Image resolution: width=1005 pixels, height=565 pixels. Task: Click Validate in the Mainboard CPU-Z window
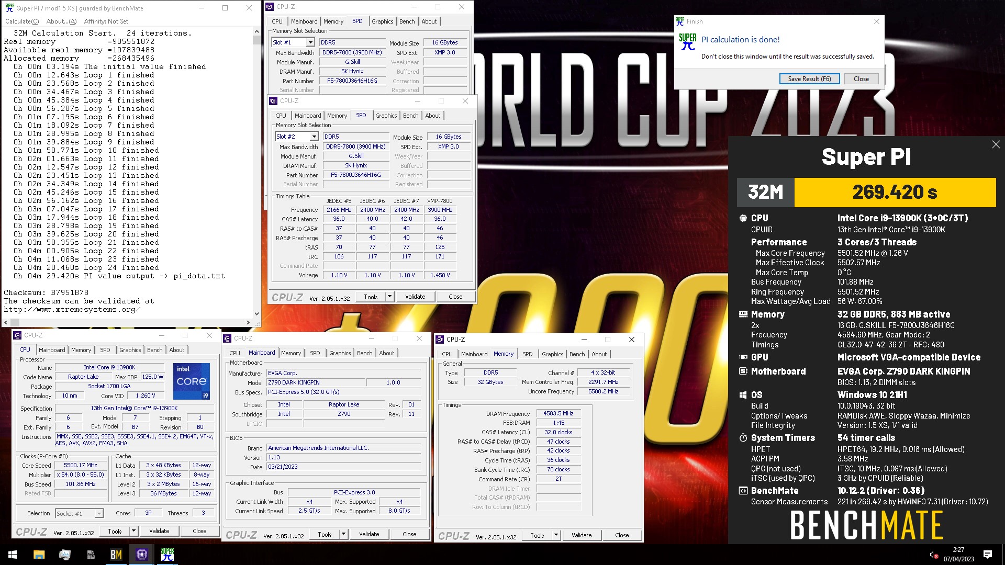point(369,534)
